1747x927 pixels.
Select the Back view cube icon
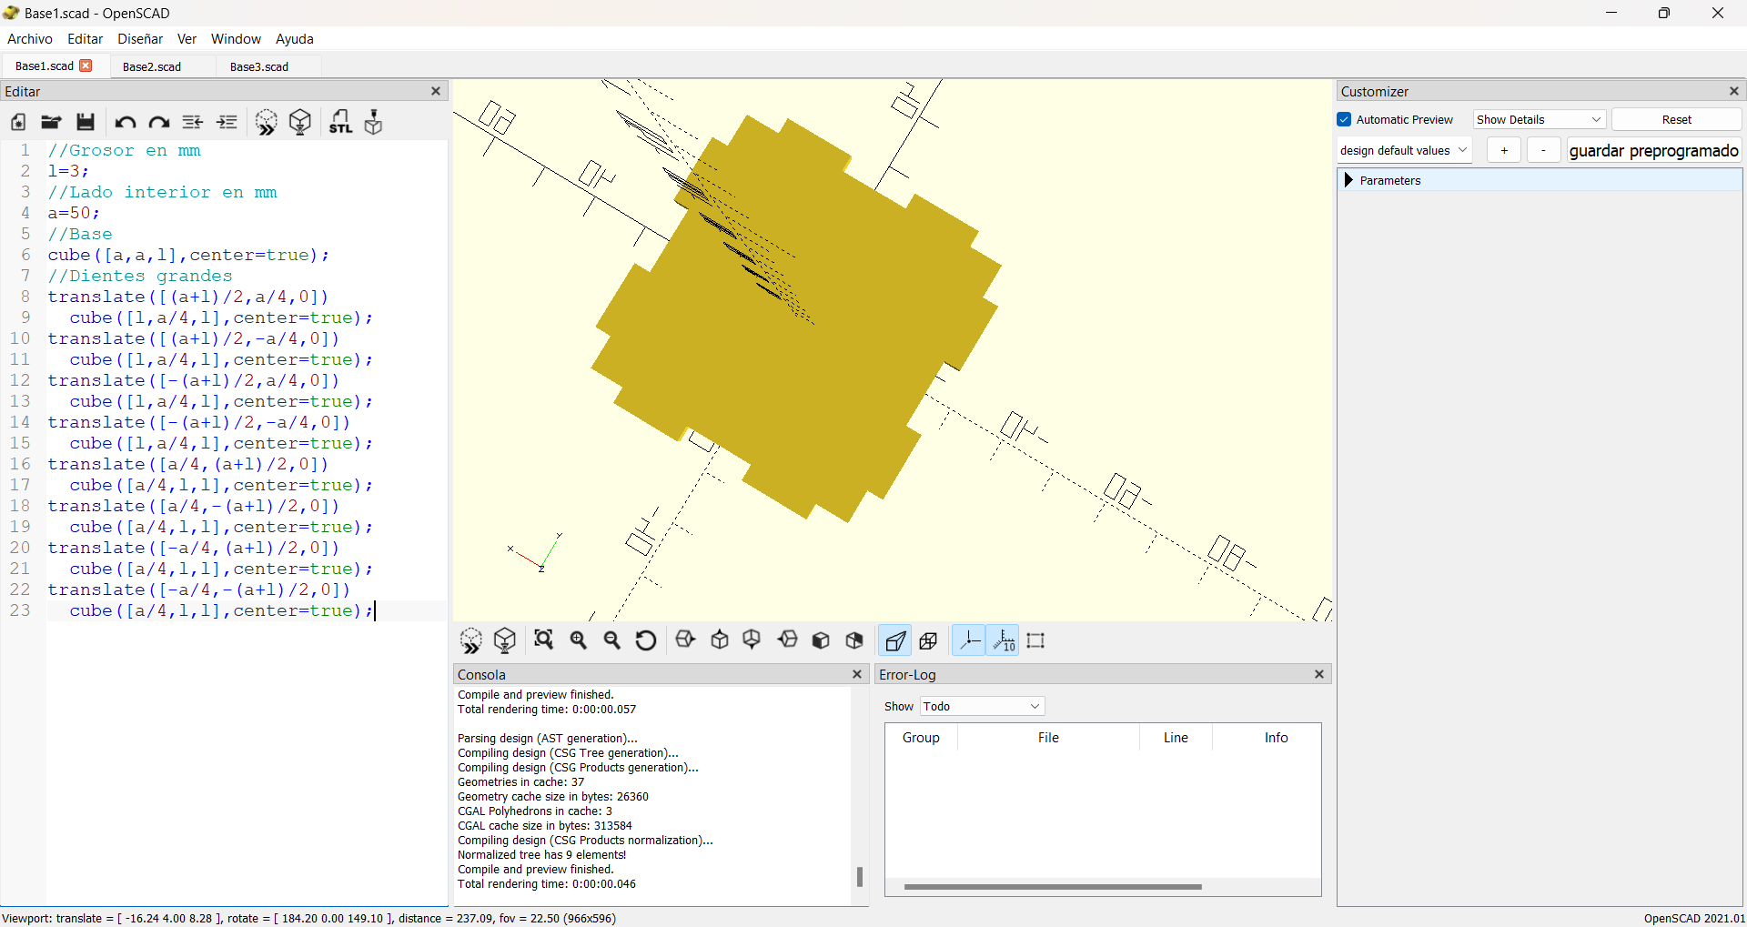tap(854, 640)
